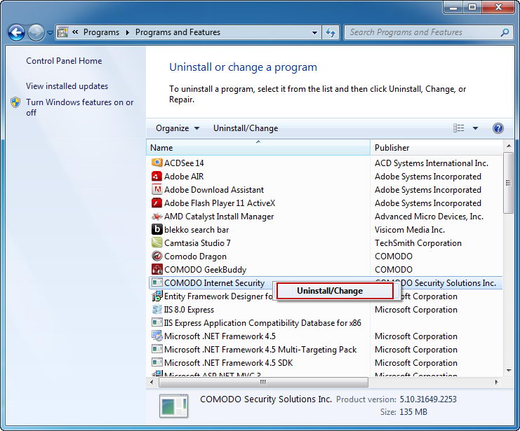Select Adobe Download Assistant program name

coord(214,190)
